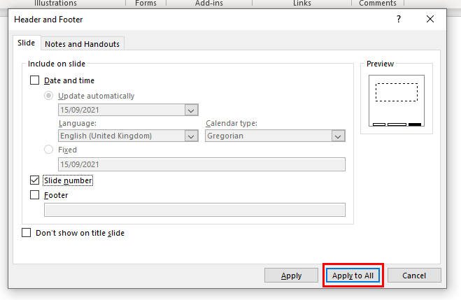Screen dimensions: 461x300
Task: Click the Help question mark icon
Action: (x=398, y=19)
